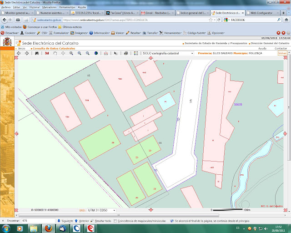
Task: Open the 'SOLO cartografía catastral' dropdown
Action: pyautogui.click(x=168, y=53)
